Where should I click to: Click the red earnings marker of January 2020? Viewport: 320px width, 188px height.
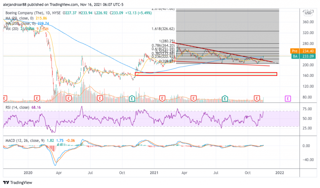(37, 99)
